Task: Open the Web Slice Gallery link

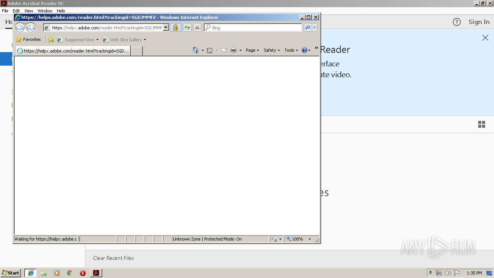Action: (x=124, y=39)
